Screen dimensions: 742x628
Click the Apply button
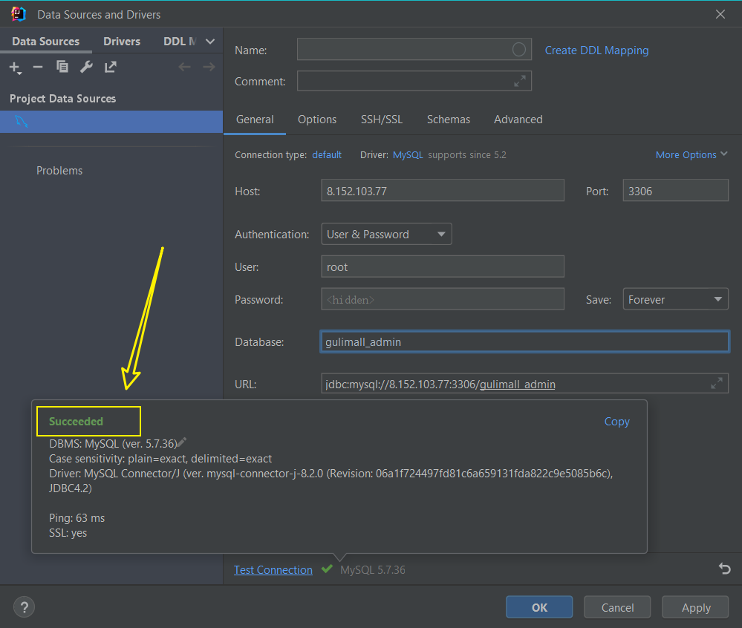(695, 606)
